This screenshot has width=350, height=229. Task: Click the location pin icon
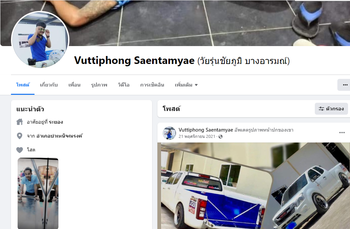[20, 136]
